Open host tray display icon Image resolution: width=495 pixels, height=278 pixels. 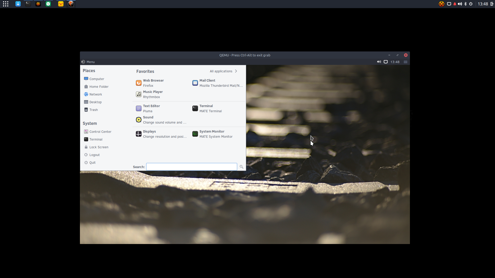[x=449, y=4]
